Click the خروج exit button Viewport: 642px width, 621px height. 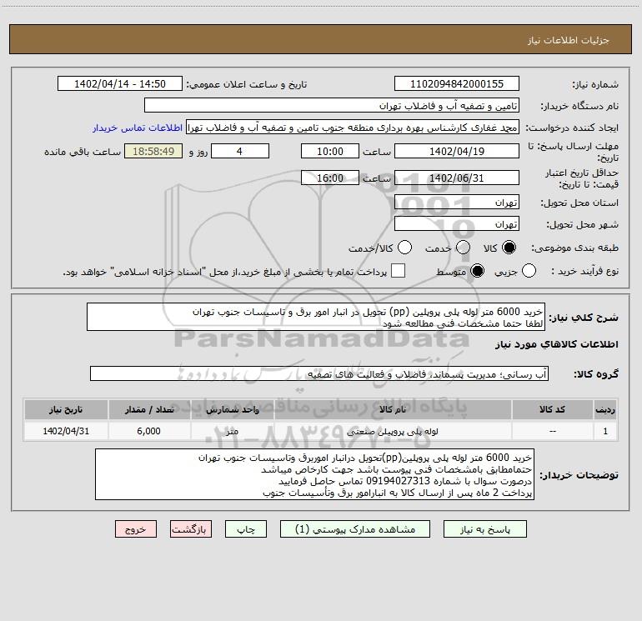(x=136, y=529)
